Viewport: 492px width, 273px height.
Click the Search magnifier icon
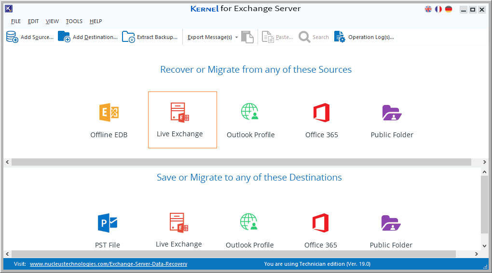(304, 37)
